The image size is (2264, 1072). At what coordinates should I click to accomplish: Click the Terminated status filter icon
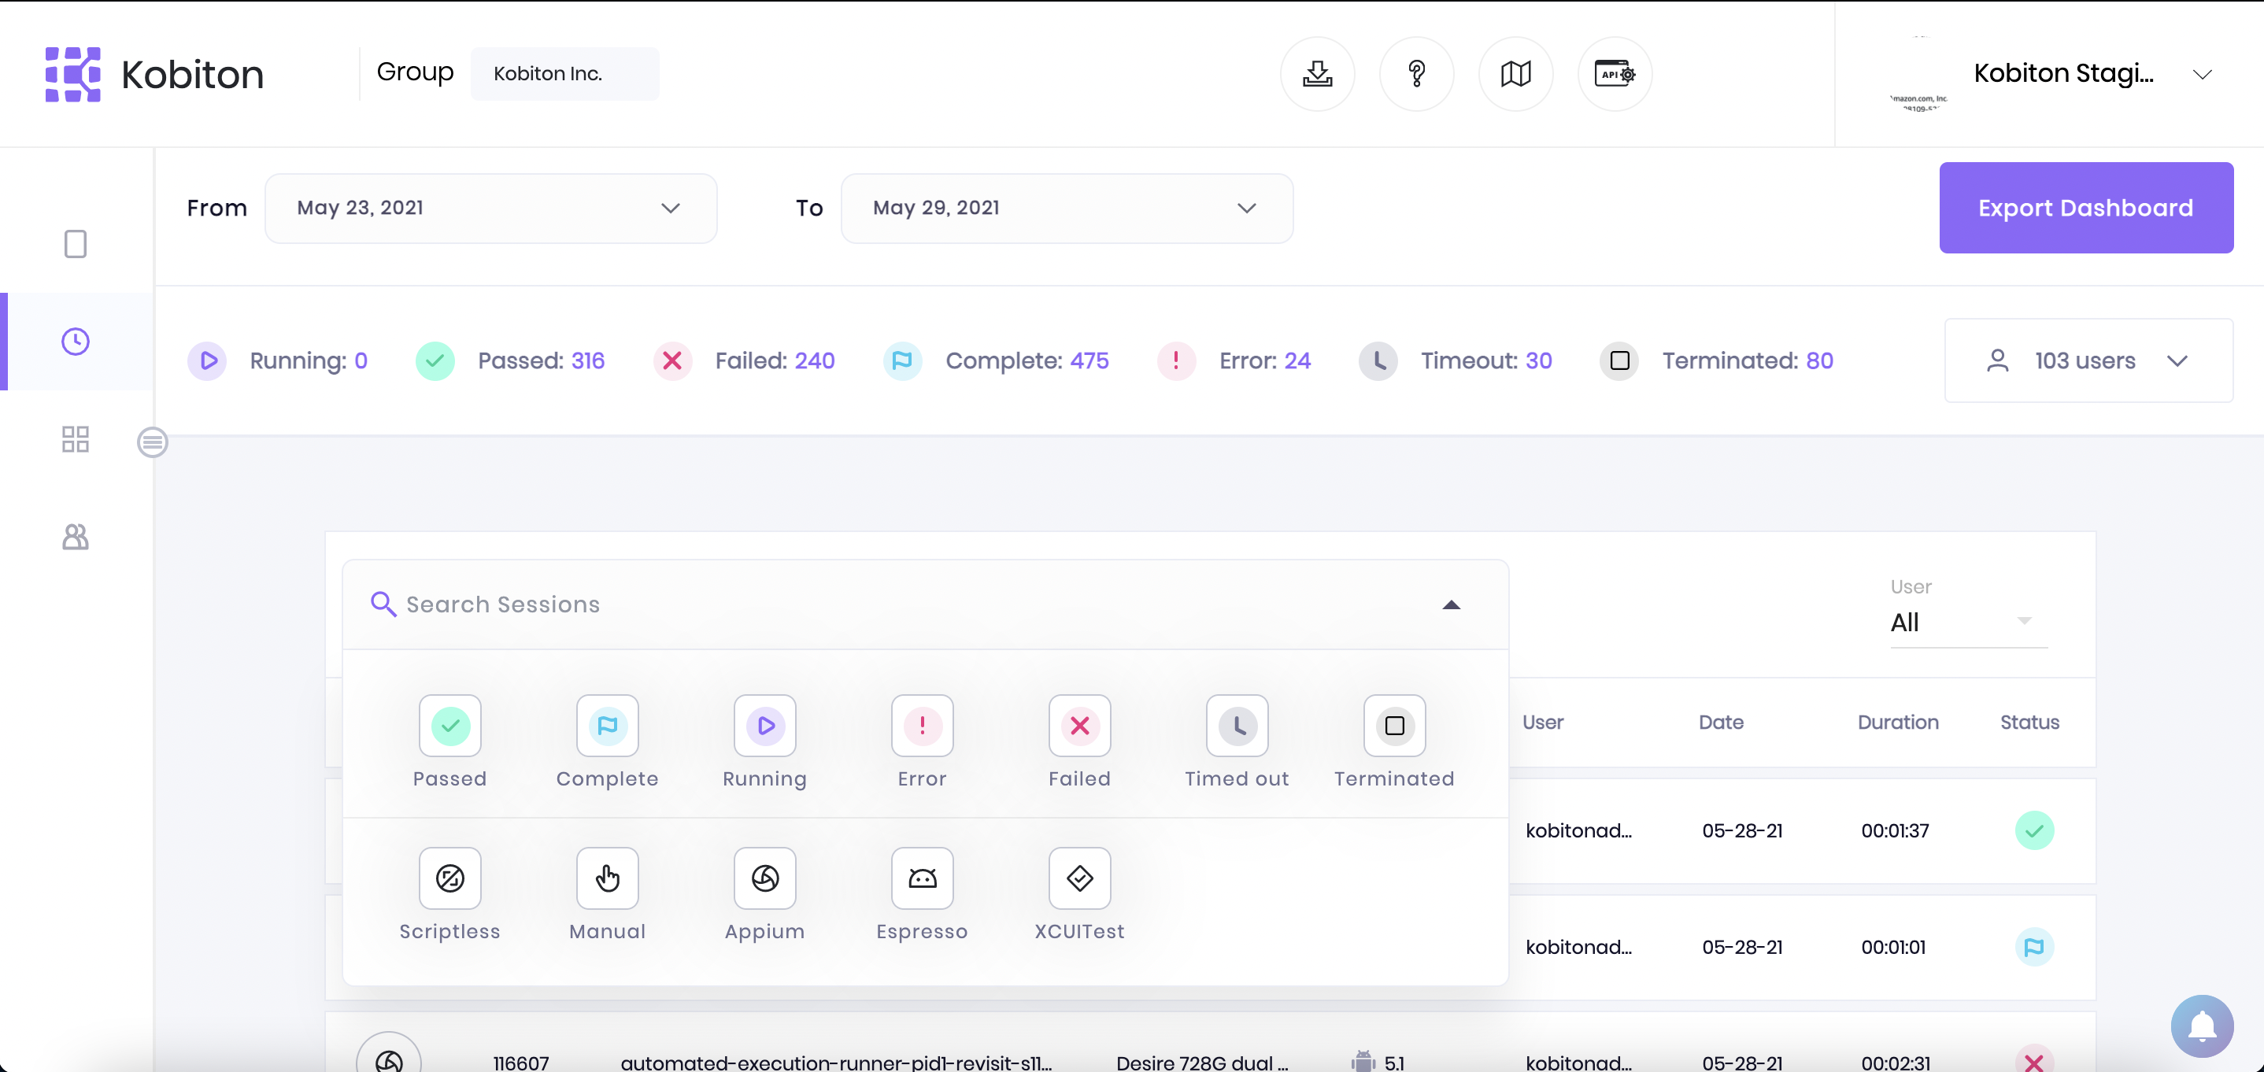click(x=1393, y=726)
